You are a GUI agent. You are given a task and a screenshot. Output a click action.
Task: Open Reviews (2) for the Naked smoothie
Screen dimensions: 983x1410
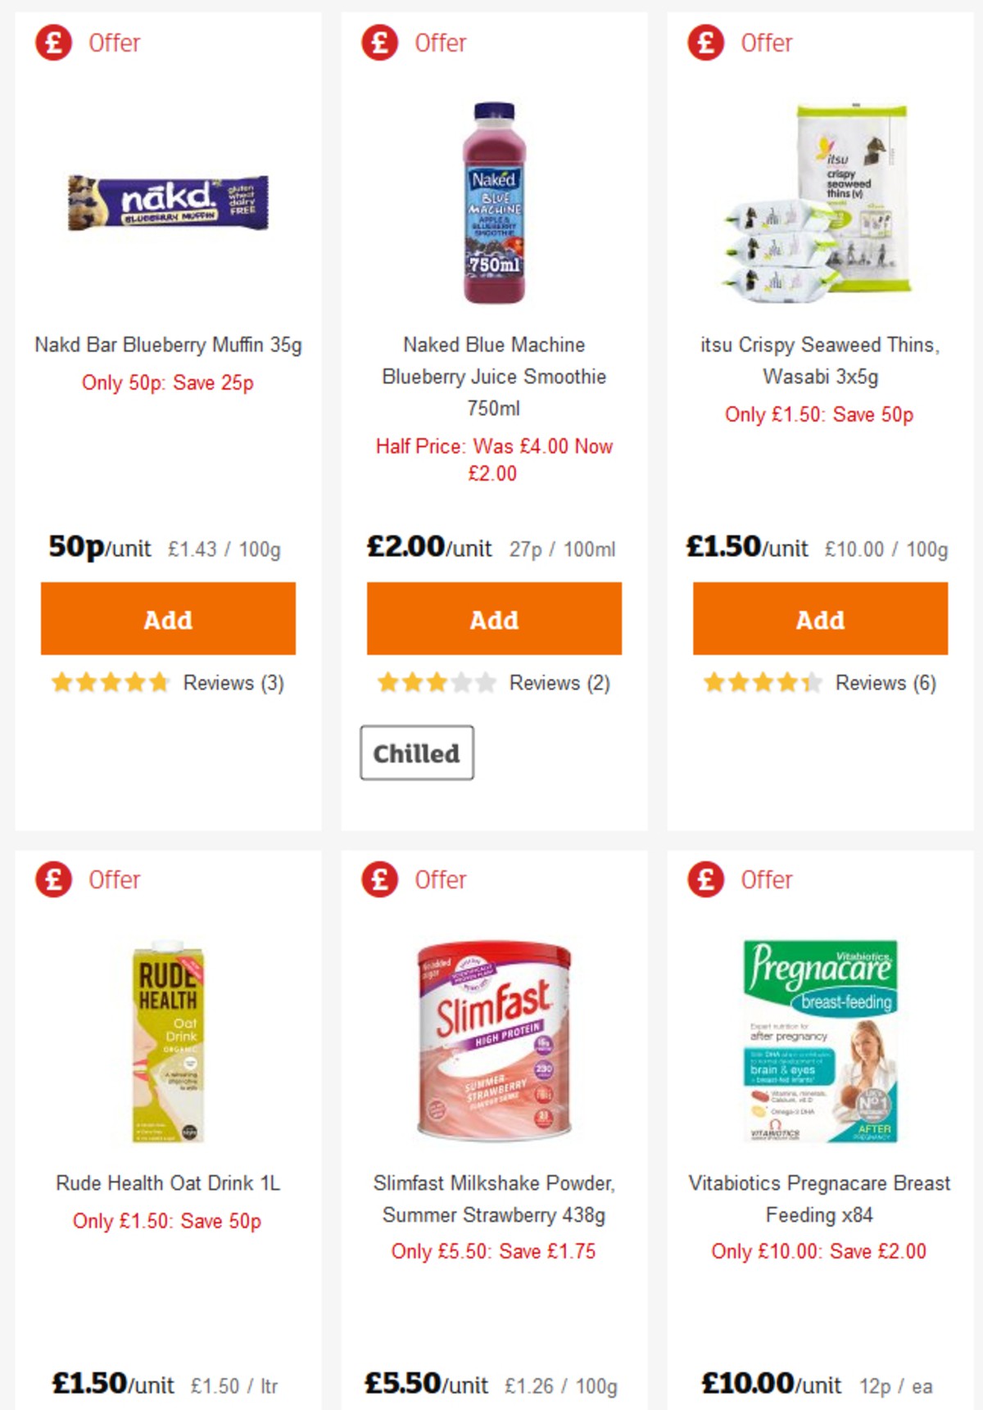(x=559, y=683)
